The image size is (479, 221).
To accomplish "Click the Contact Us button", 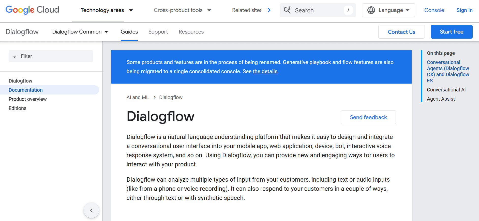I will pyautogui.click(x=401, y=32).
